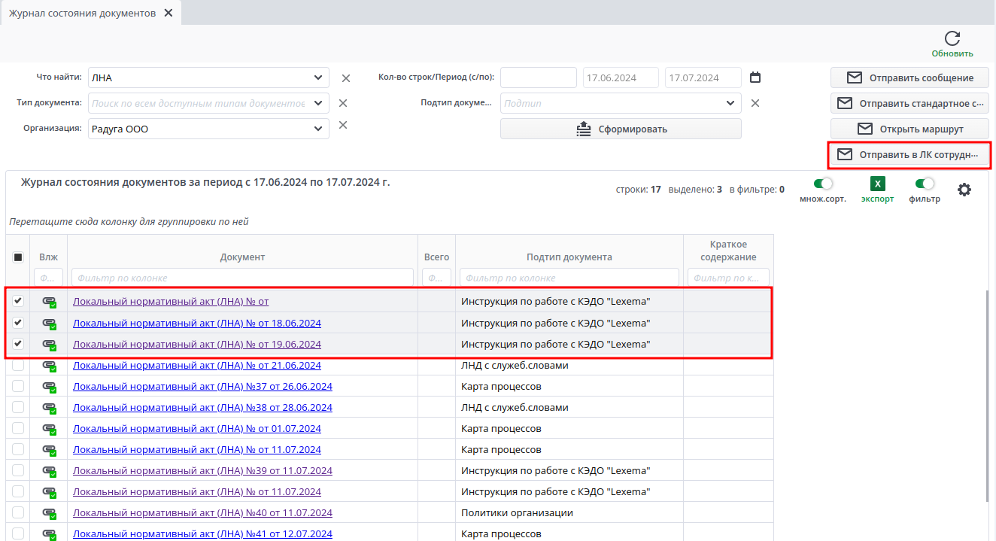Click the Краткое содержание column filter field
Screen dimensions: 996x541
[x=728, y=278]
